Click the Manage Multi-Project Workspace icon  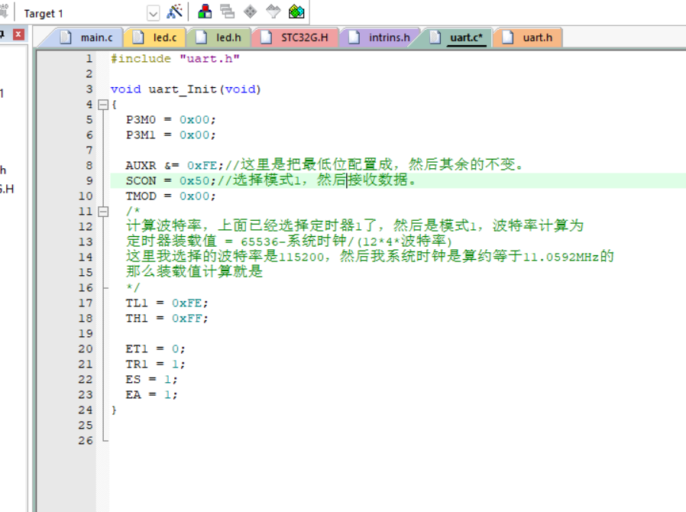click(227, 11)
